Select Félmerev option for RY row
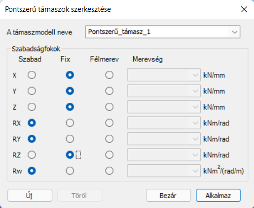The height and width of the screenshot is (208, 254). click(x=109, y=139)
